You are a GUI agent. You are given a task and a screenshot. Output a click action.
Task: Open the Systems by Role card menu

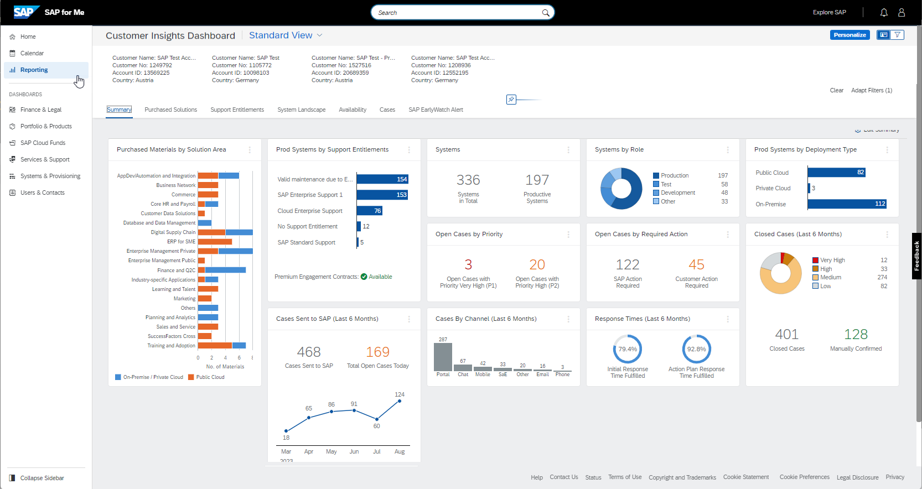pyautogui.click(x=728, y=150)
